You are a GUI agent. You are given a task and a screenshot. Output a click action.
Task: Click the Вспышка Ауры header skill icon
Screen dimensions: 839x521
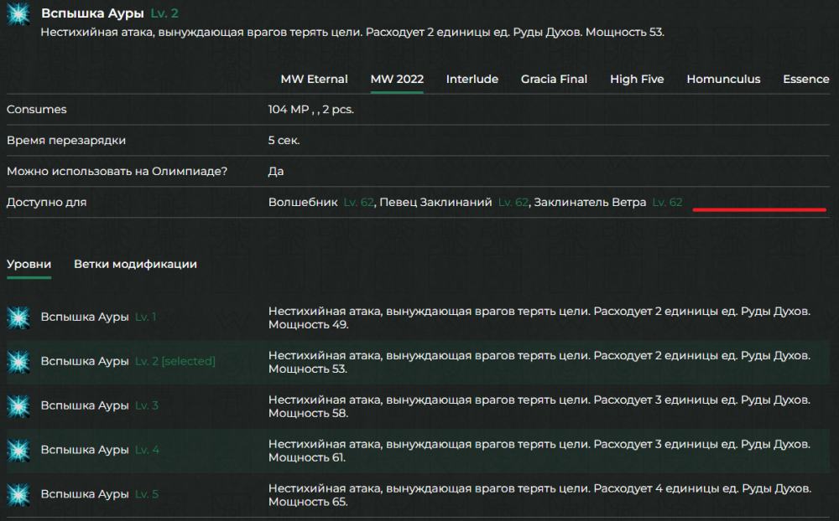coord(18,14)
